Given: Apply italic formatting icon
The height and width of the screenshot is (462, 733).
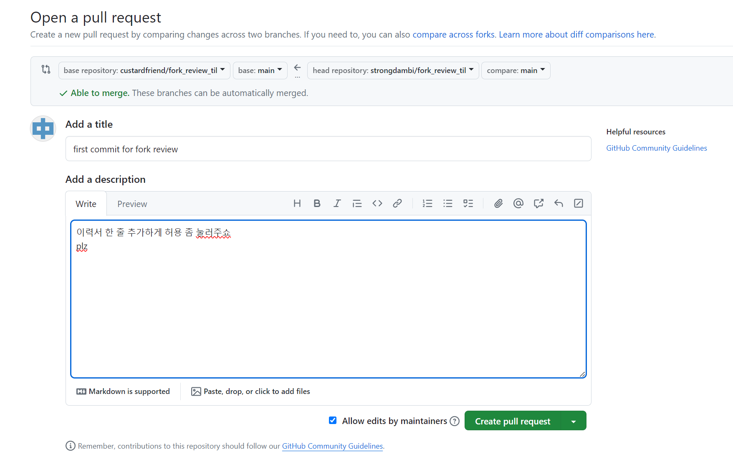Looking at the screenshot, I should 337,203.
